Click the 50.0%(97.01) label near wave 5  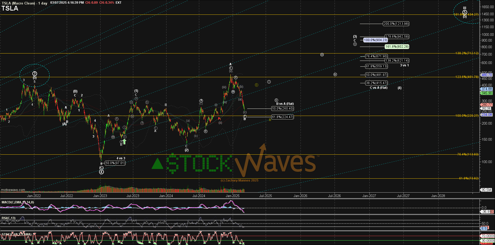coord(115,163)
